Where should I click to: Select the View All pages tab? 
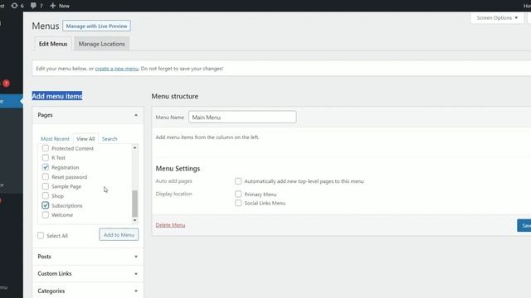(x=85, y=139)
